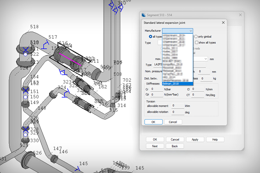Cancel the Standard lateral expansion joint dialog

tap(173, 122)
